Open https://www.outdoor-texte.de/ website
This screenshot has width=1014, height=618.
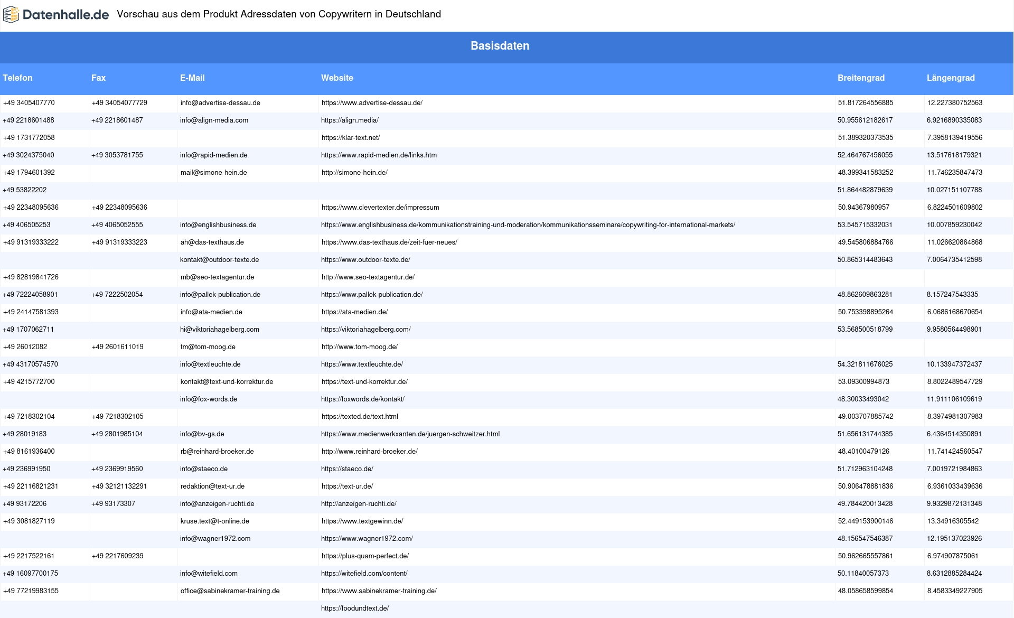pos(365,260)
